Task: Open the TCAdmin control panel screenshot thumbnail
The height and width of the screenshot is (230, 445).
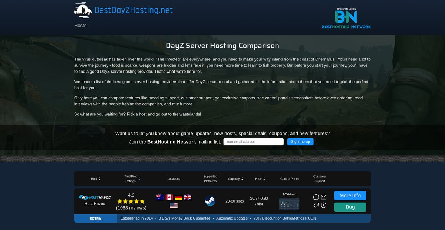Action: [289, 204]
